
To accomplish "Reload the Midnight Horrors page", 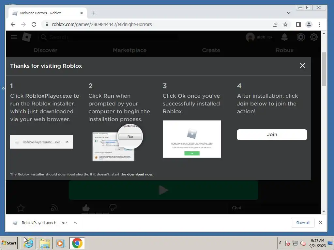I will [34, 24].
